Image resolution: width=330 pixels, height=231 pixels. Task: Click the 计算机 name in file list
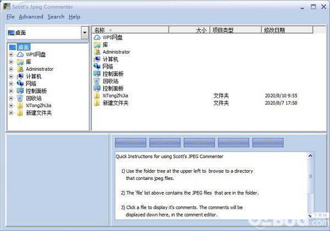111,59
